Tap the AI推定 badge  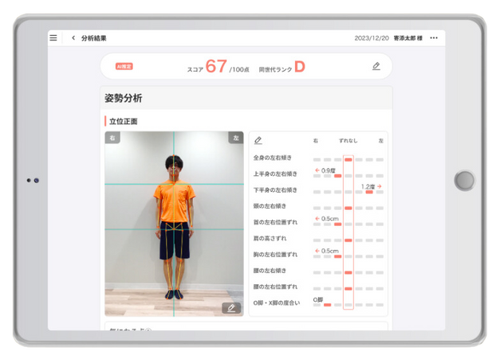[x=124, y=66]
